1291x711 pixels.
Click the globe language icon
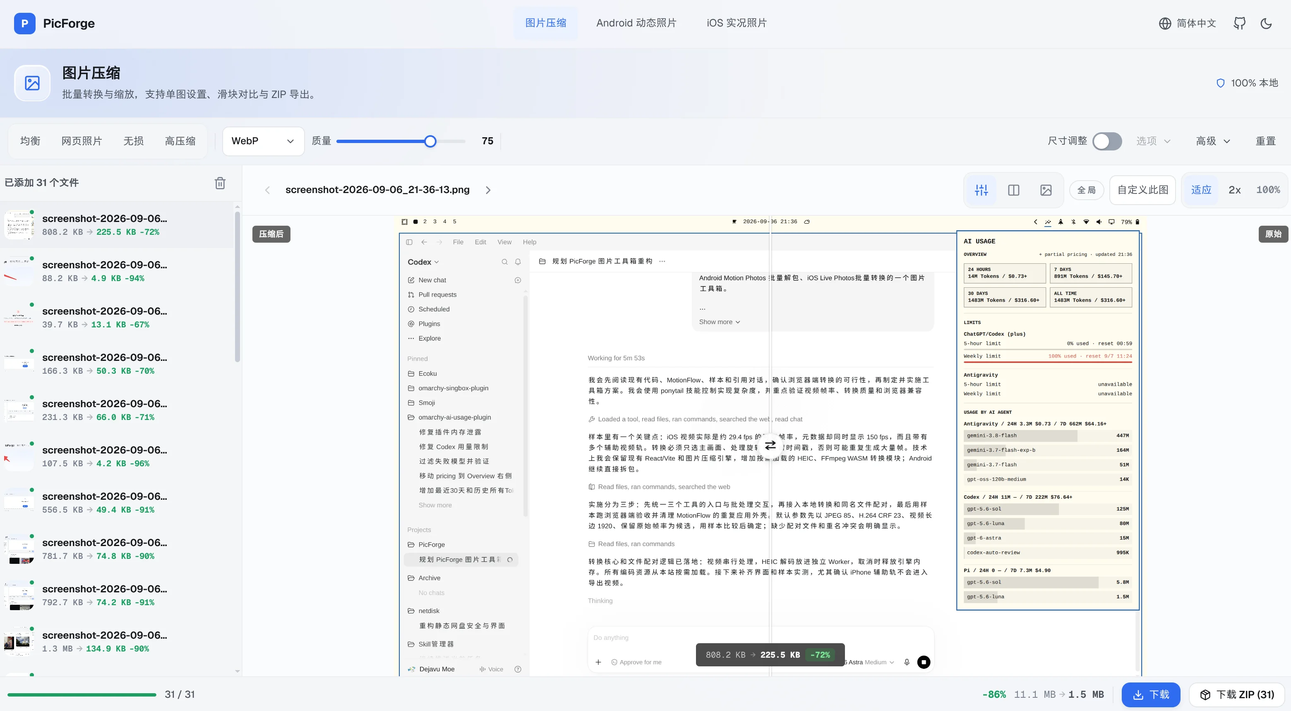[1165, 23]
